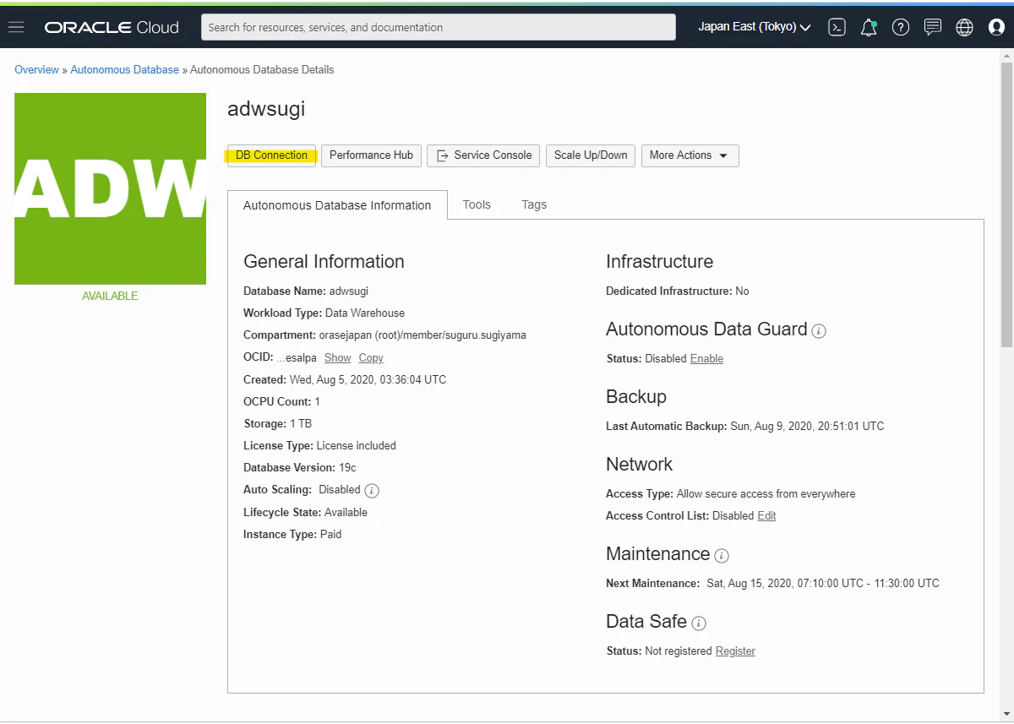Enable Autonomous Data Guard
Viewport: 1014px width, 724px height.
[706, 359]
